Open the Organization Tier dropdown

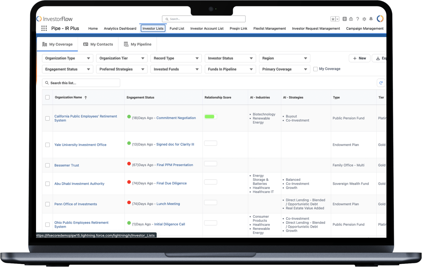(122, 58)
